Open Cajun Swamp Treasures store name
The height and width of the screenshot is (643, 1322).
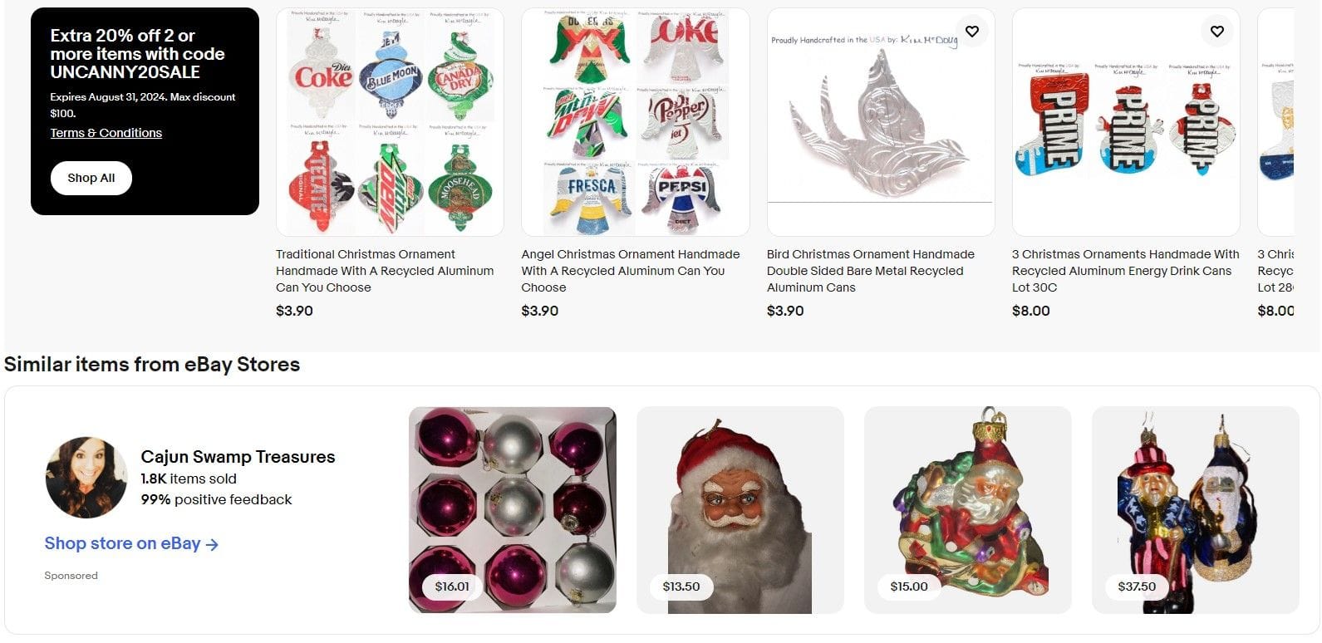[238, 457]
